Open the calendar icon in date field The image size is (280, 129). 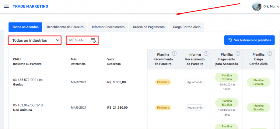(93, 40)
